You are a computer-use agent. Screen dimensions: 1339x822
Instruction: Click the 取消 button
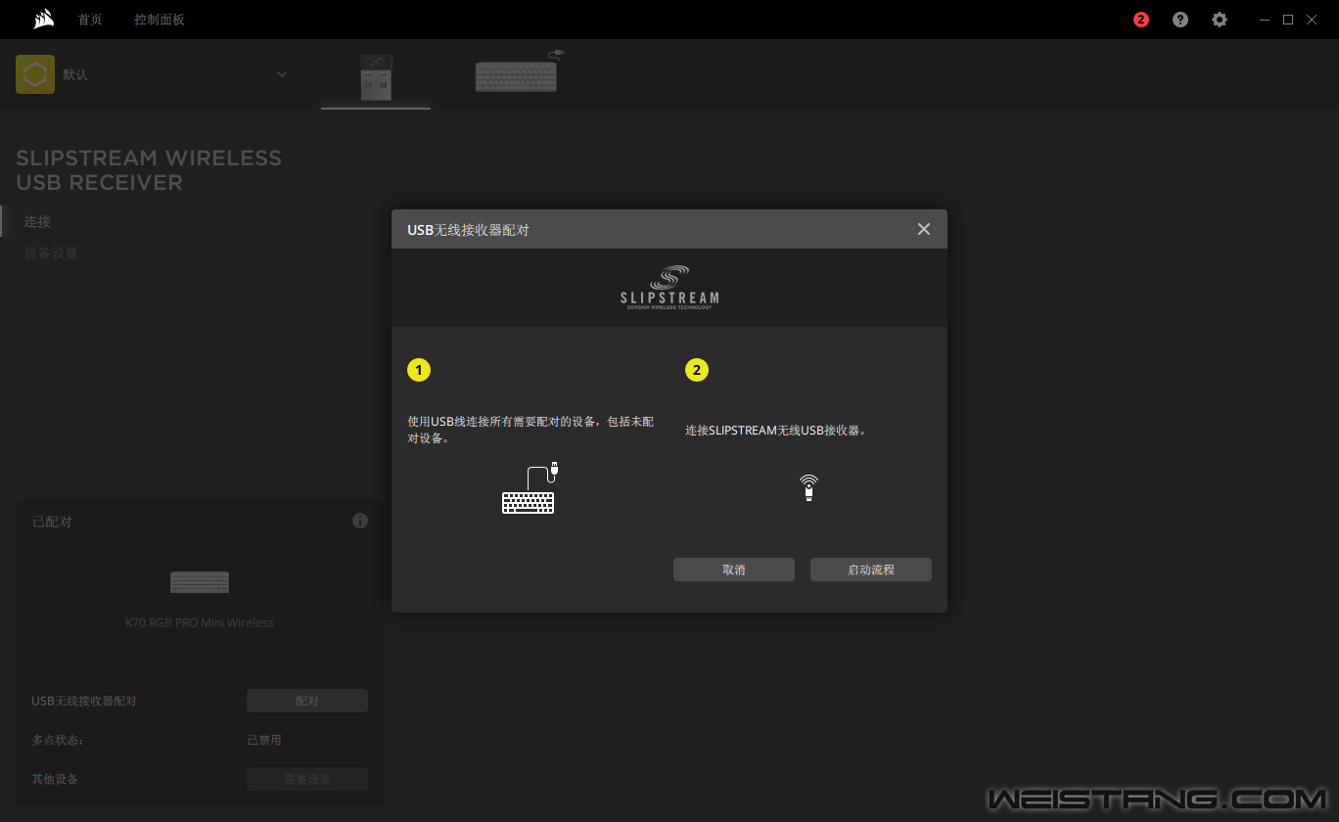[x=734, y=570]
